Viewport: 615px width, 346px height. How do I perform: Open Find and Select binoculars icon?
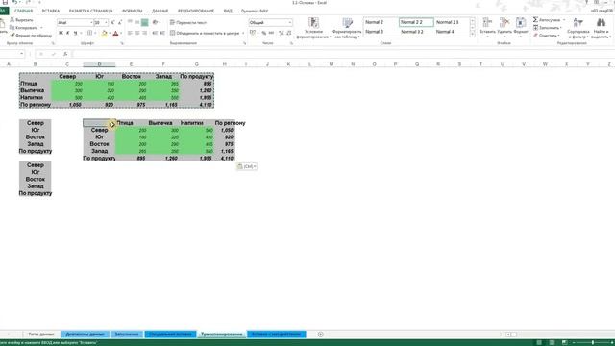pyautogui.click(x=601, y=23)
